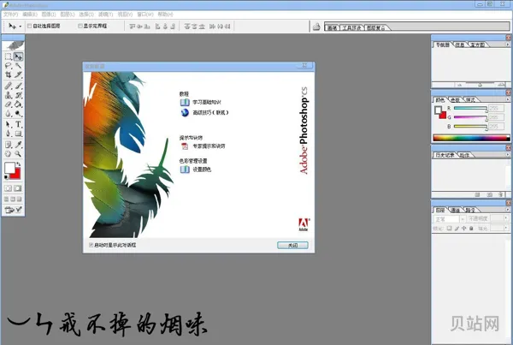Click align top edges icon in options bar
Screen dimensions: 513x345
(132, 27)
